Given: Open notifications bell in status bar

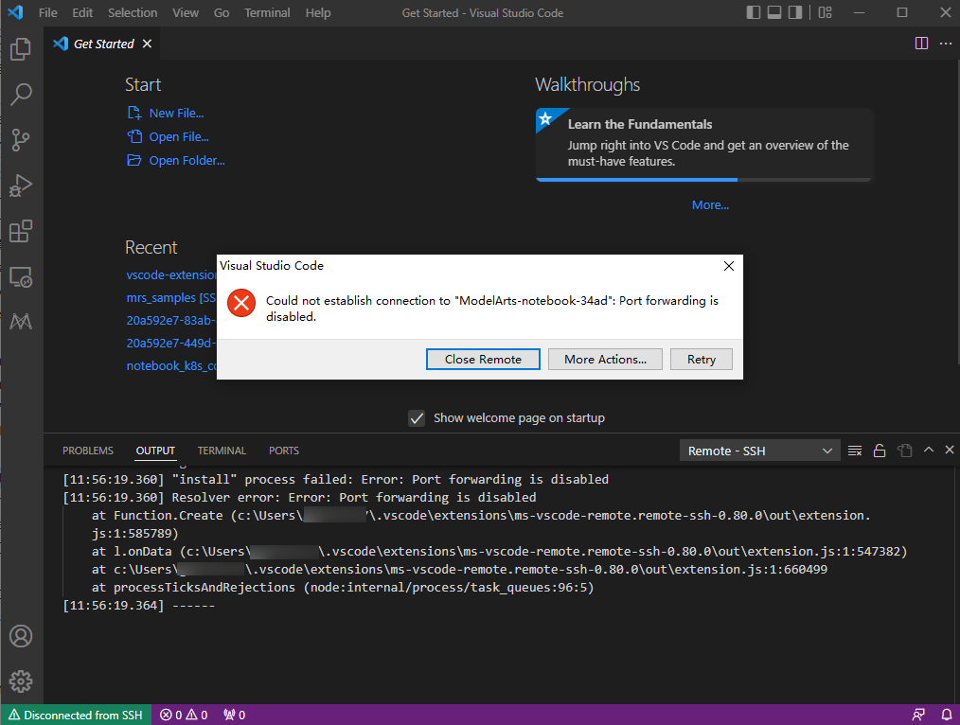Looking at the screenshot, I should pyautogui.click(x=947, y=715).
